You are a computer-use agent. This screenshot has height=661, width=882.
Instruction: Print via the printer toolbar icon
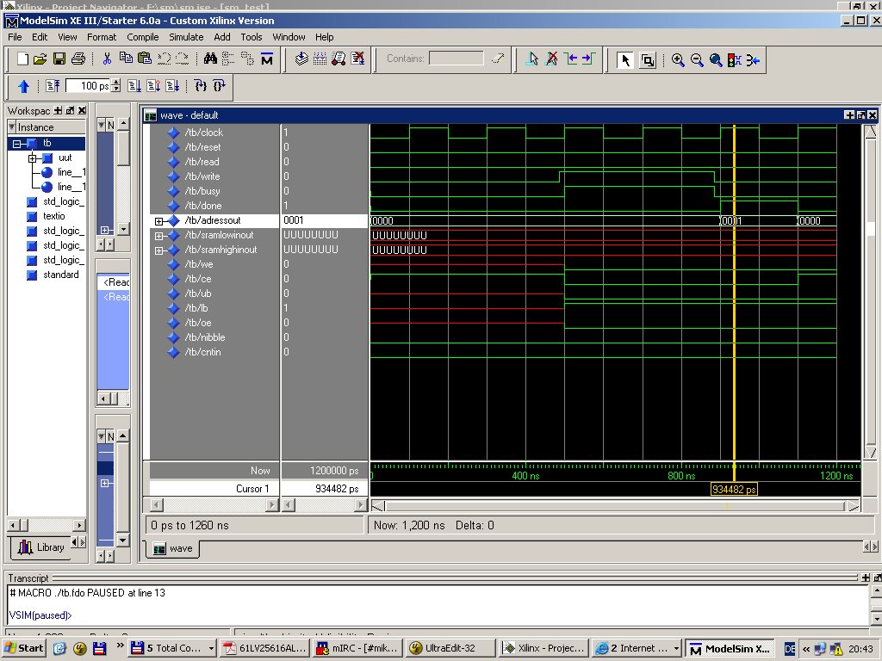pos(78,59)
